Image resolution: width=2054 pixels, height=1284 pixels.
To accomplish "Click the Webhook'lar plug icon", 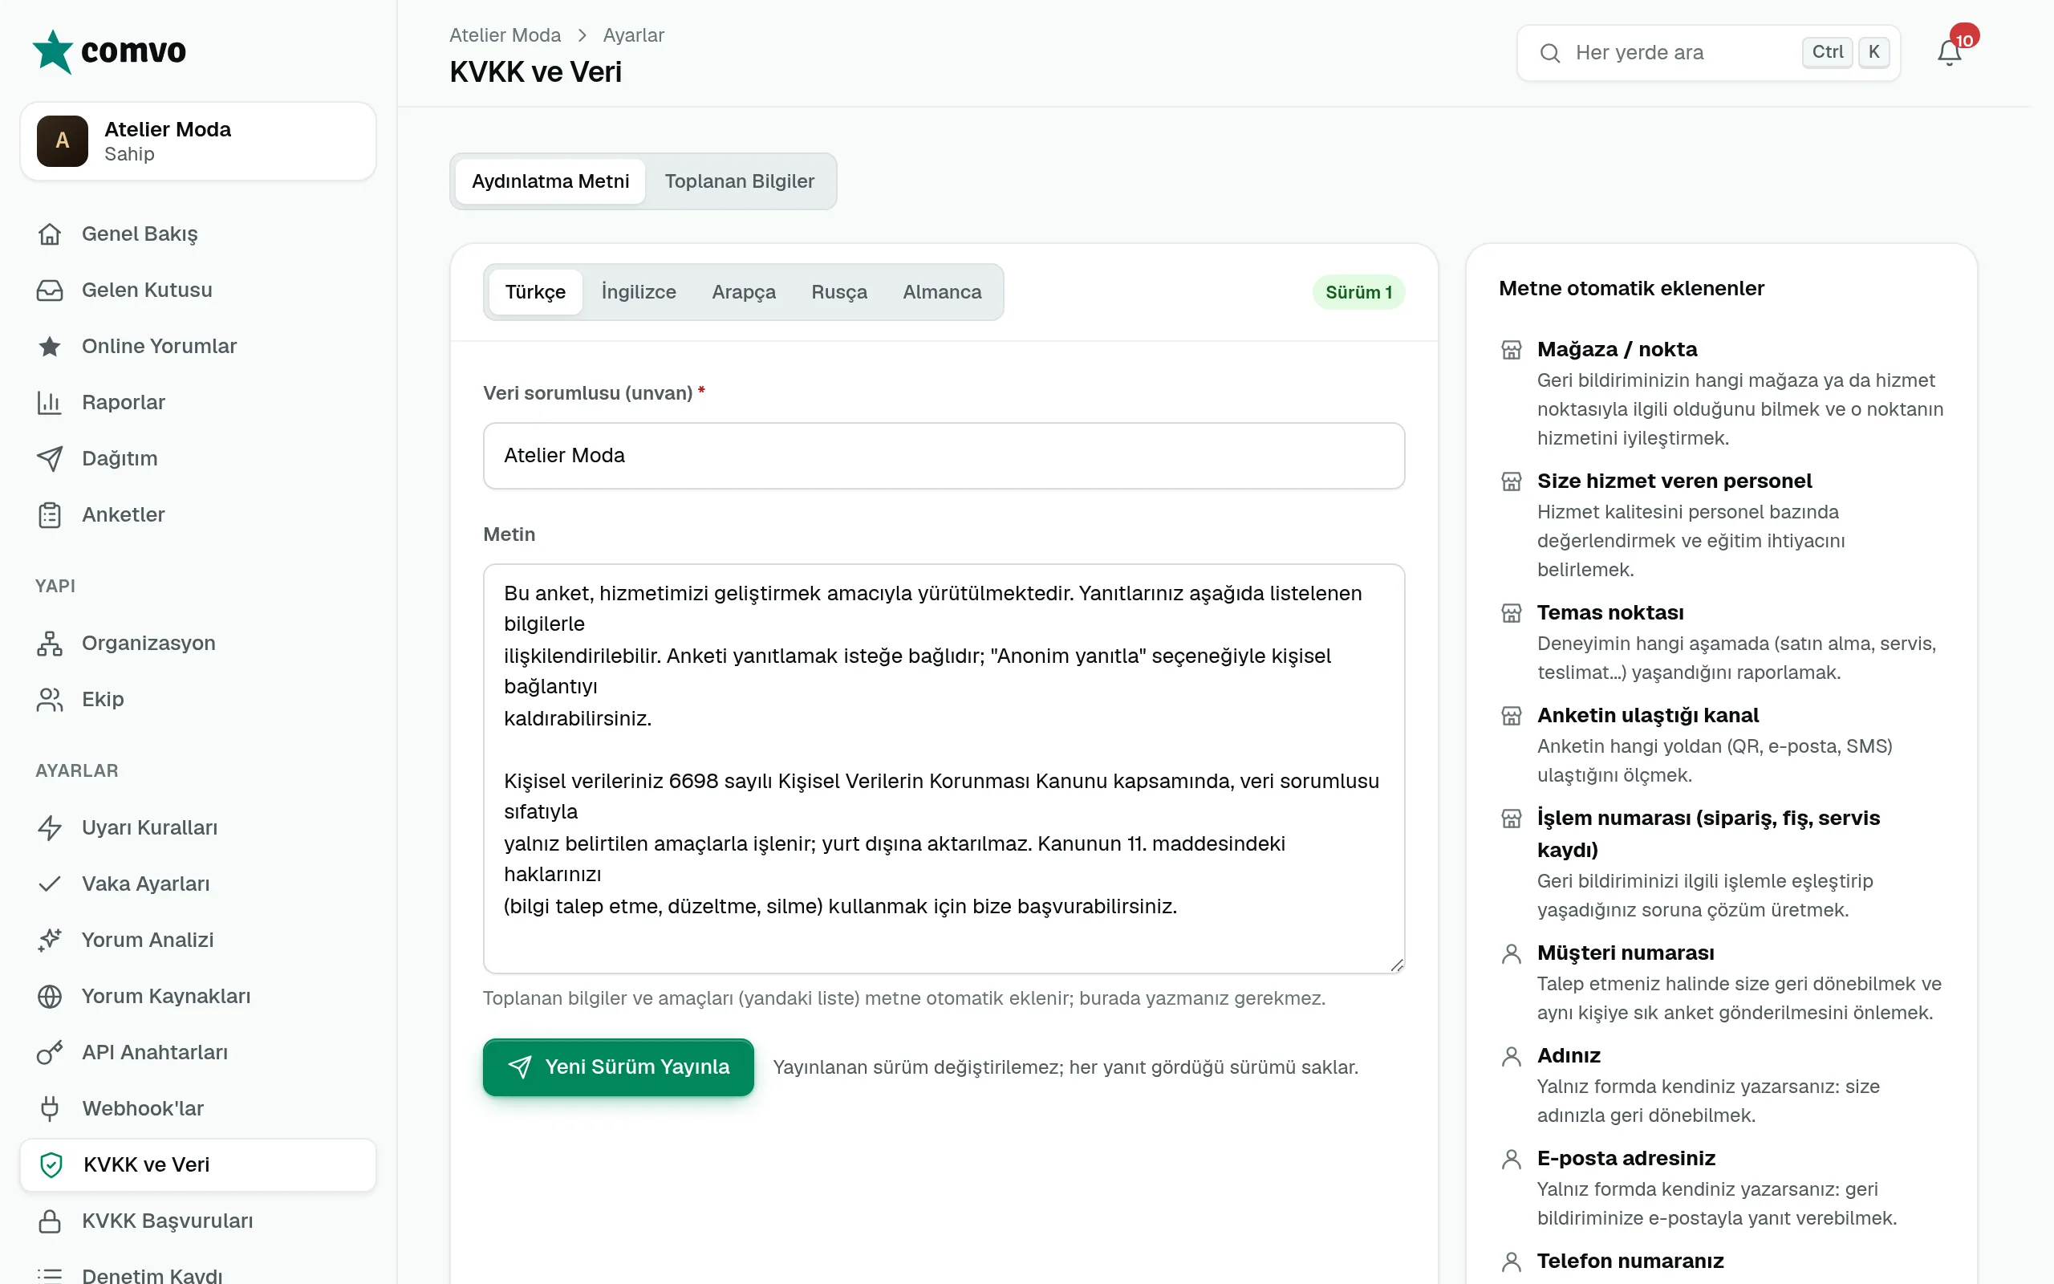I will pyautogui.click(x=50, y=1108).
